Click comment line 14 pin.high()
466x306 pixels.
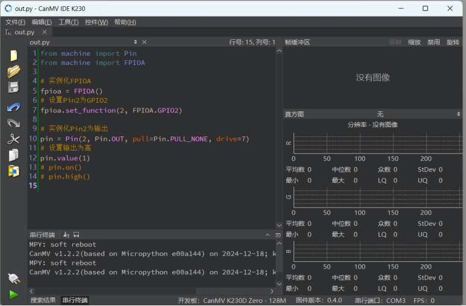(65, 177)
